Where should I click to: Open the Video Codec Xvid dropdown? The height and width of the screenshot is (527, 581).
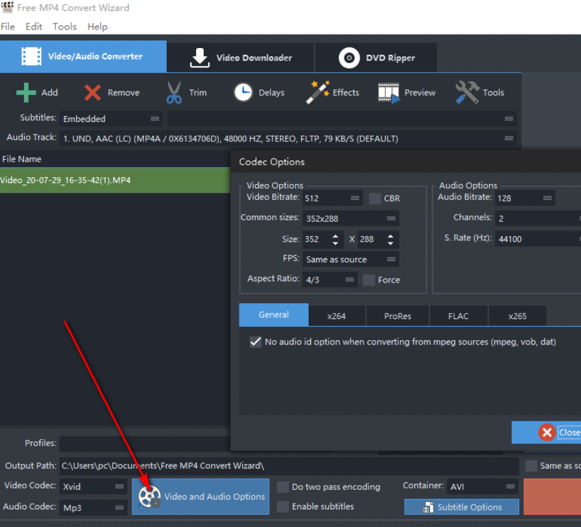(x=93, y=487)
